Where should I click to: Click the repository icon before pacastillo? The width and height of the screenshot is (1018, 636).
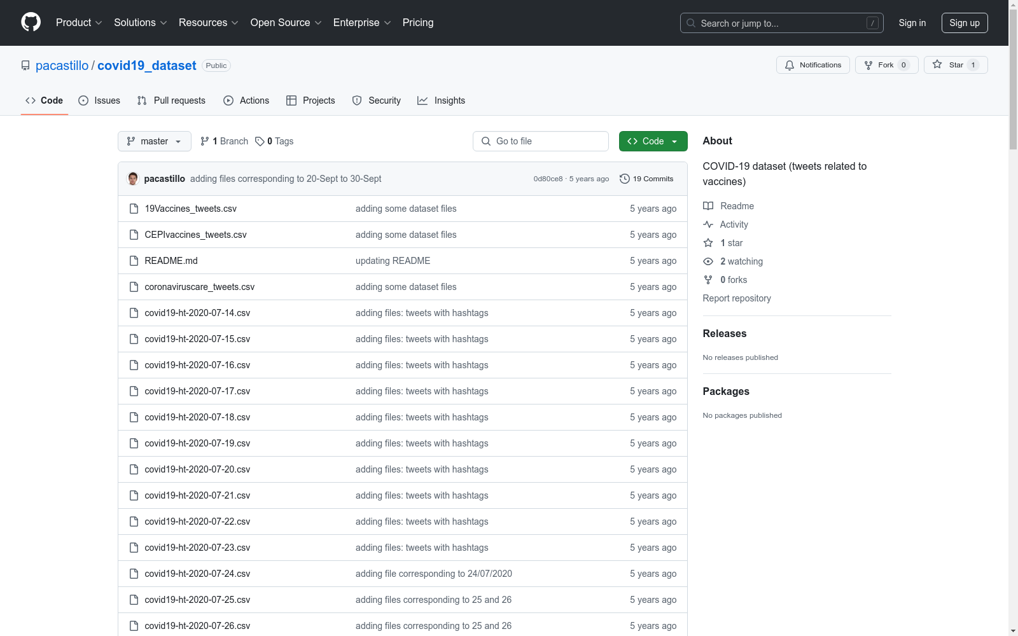click(25, 66)
